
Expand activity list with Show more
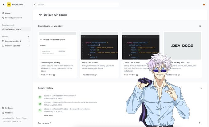point(48,116)
